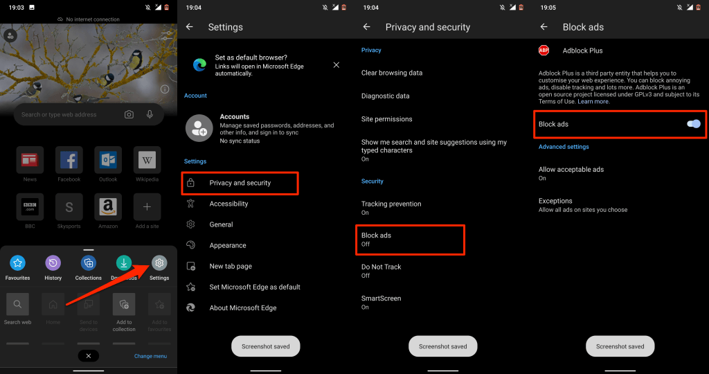Go back from Settings screen
Viewport: 709px width, 374px height.
(190, 27)
